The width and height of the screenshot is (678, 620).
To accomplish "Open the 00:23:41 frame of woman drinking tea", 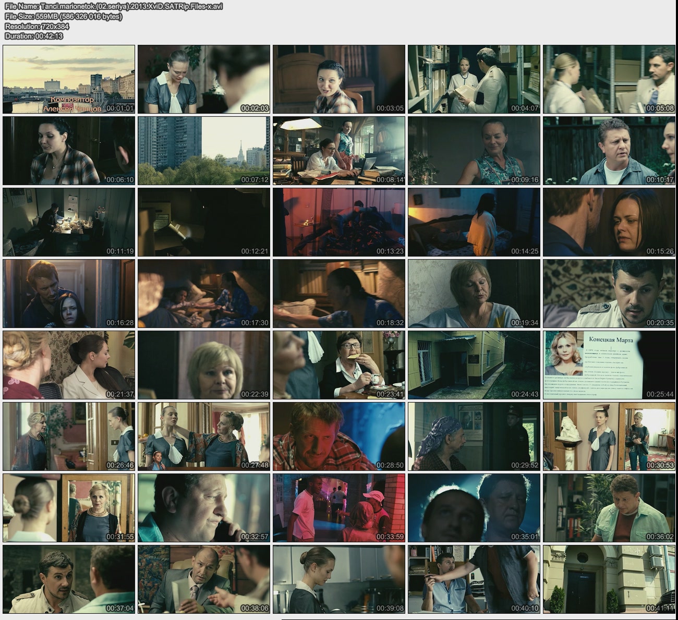I will (x=338, y=365).
